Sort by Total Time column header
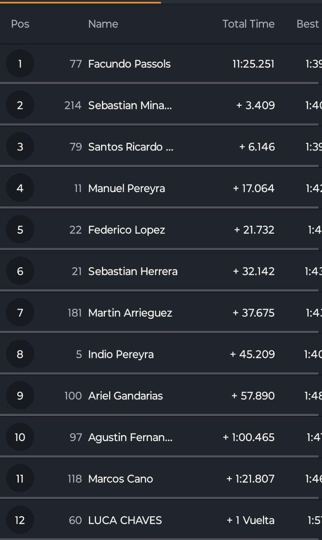322x540 pixels. point(248,24)
